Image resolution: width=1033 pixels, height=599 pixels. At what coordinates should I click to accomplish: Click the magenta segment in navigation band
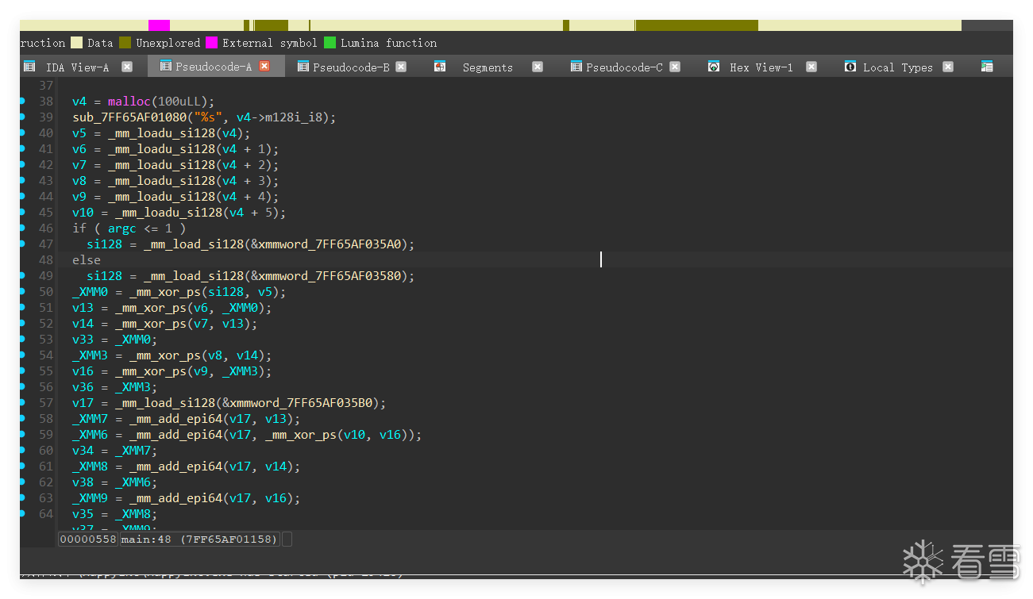(x=159, y=25)
